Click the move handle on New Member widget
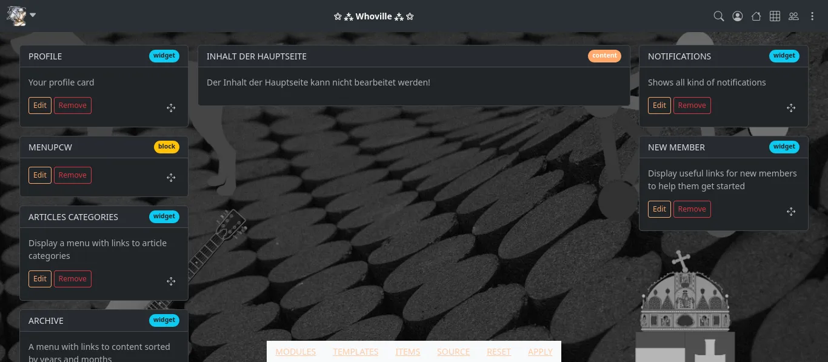 (x=791, y=212)
